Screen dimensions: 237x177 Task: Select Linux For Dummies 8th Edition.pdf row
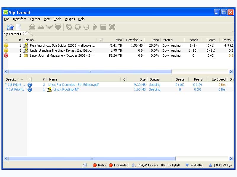pyautogui.click(x=73, y=85)
